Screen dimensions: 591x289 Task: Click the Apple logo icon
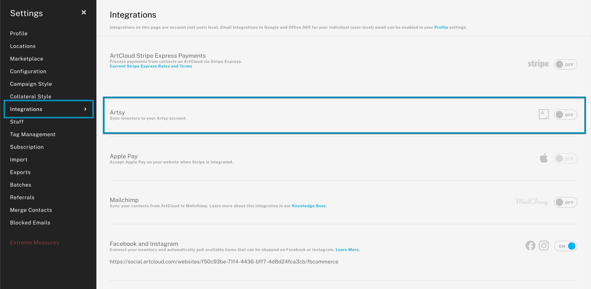point(543,158)
